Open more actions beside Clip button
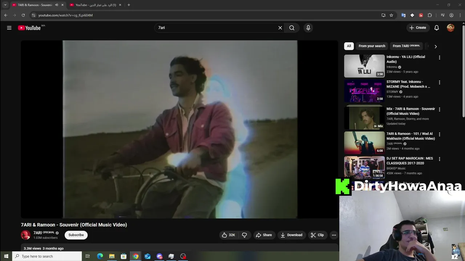This screenshot has width=465, height=261. point(334,235)
